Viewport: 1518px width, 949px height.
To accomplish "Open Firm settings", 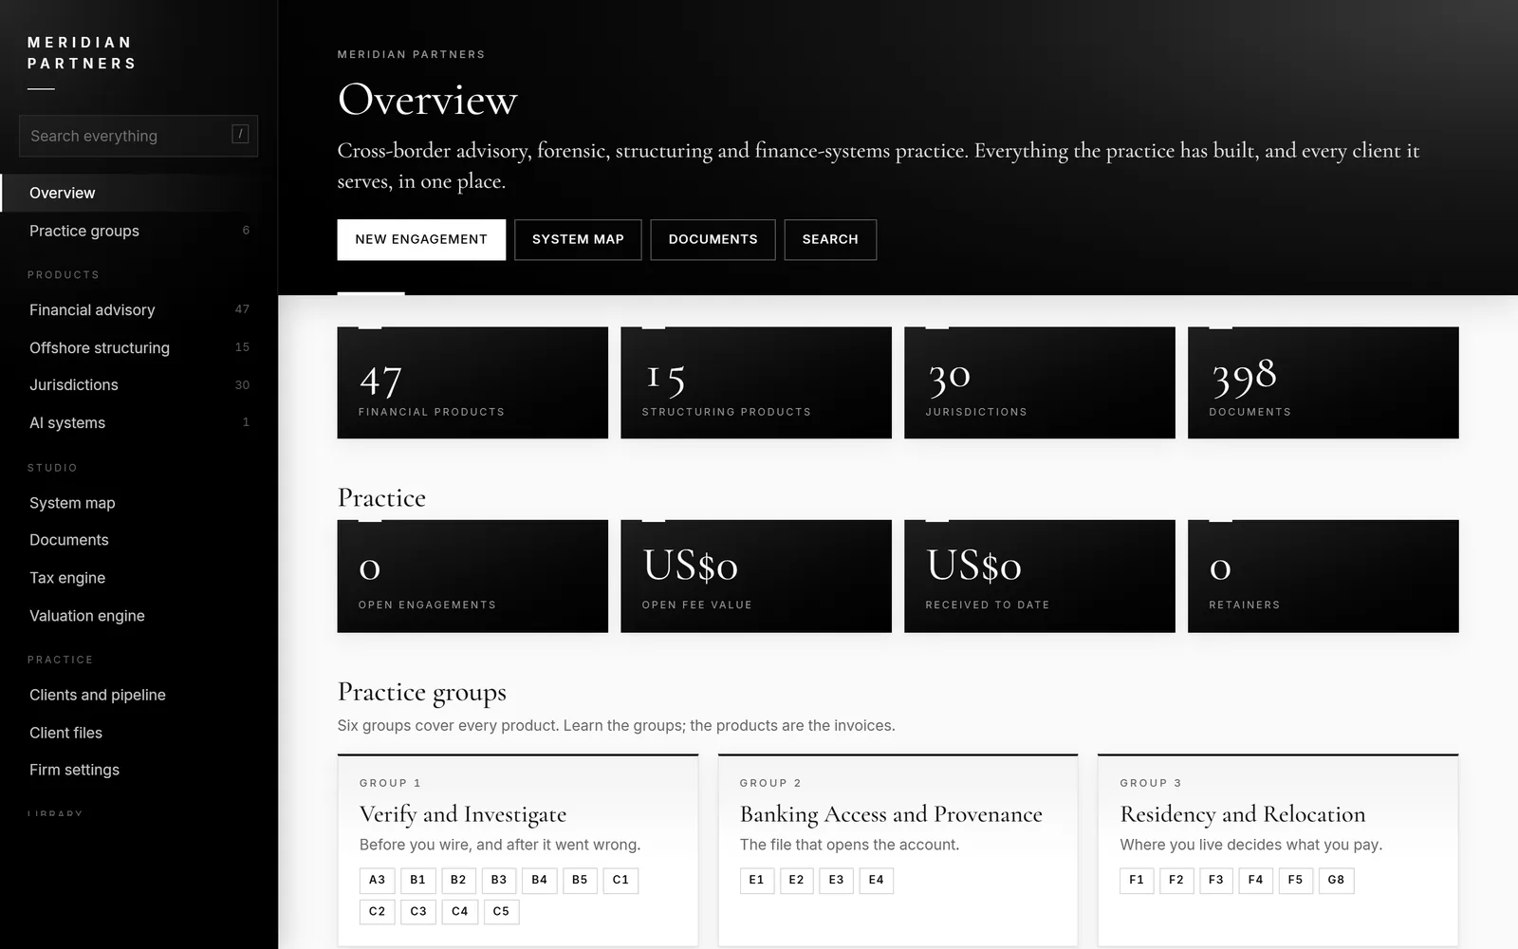I will 139,770.
